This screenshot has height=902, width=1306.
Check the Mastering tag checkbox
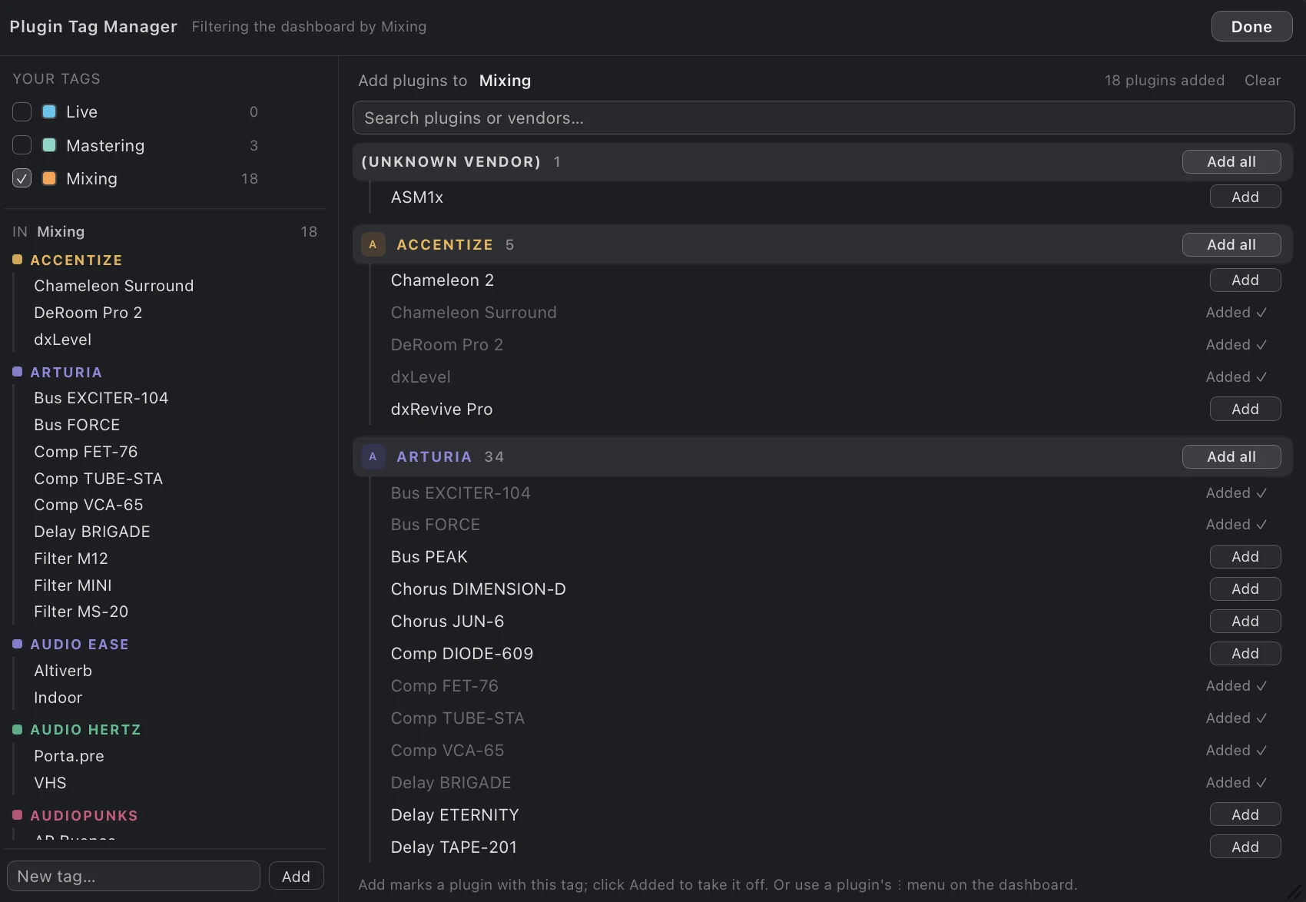[22, 145]
